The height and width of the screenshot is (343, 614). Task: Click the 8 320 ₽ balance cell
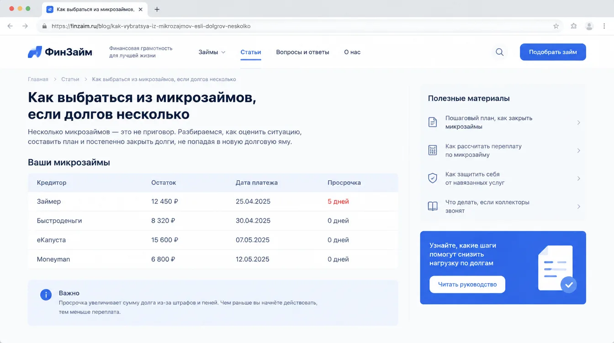[163, 220]
